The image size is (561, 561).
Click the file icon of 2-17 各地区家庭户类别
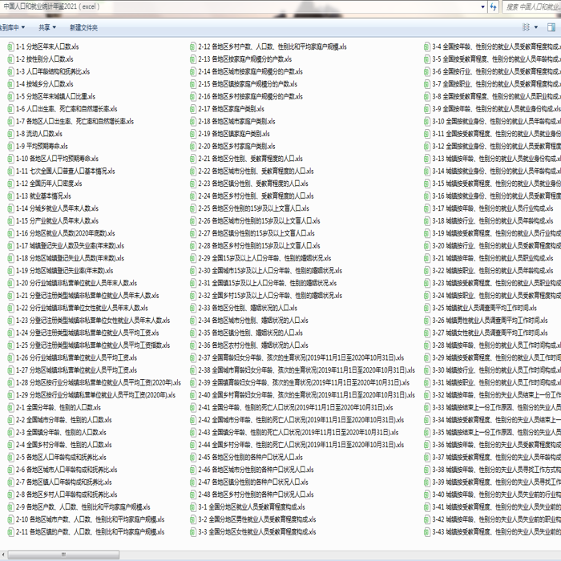[x=193, y=109]
